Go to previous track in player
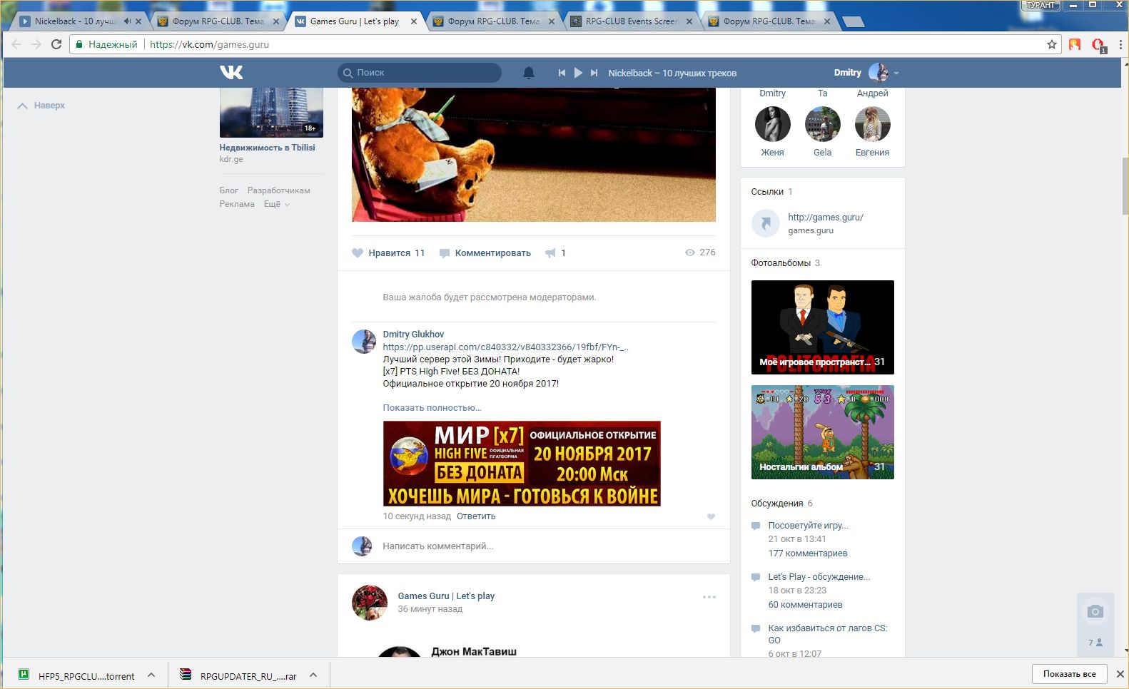 pos(562,73)
